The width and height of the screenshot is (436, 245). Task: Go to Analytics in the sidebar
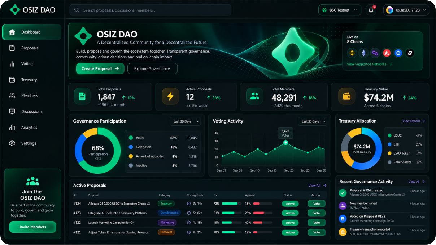(32, 127)
